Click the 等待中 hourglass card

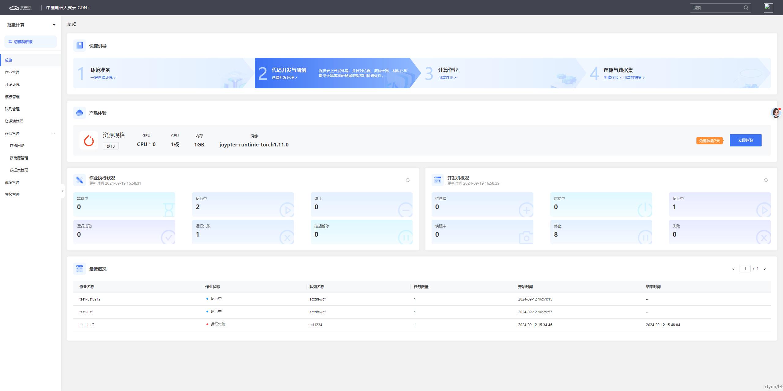124,204
